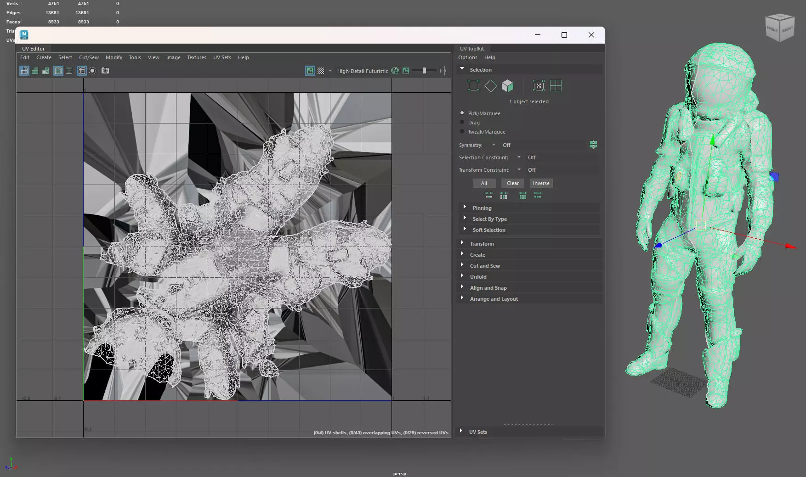Viewport: 806px width, 477px height.
Task: Open the Transform Constraint dropdown
Action: [x=519, y=170]
